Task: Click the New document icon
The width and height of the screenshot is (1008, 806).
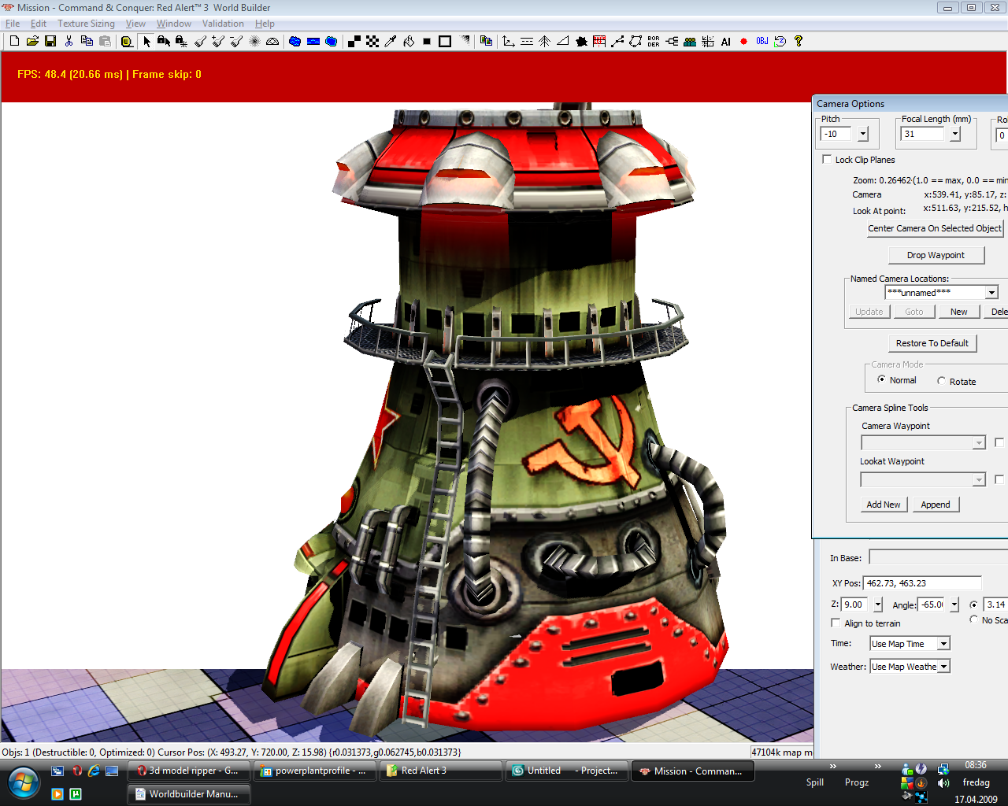Action: click(14, 41)
